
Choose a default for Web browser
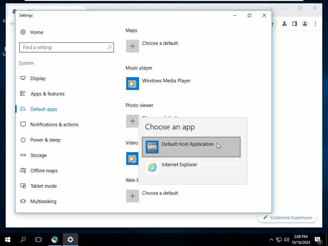[160, 193]
